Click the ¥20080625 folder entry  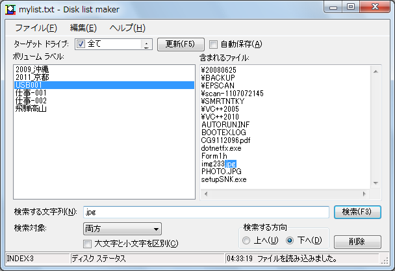[219, 70]
